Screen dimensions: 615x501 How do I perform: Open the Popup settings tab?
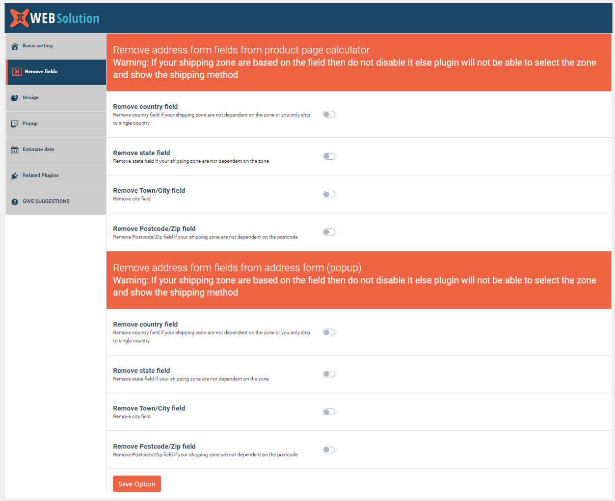tap(56, 124)
